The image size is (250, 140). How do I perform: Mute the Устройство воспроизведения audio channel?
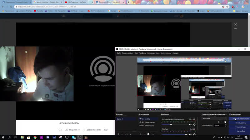pyautogui.click(x=190, y=125)
